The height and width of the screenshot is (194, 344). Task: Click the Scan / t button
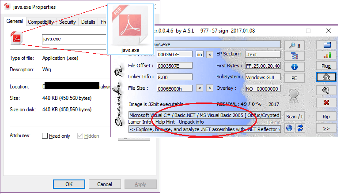point(294,117)
